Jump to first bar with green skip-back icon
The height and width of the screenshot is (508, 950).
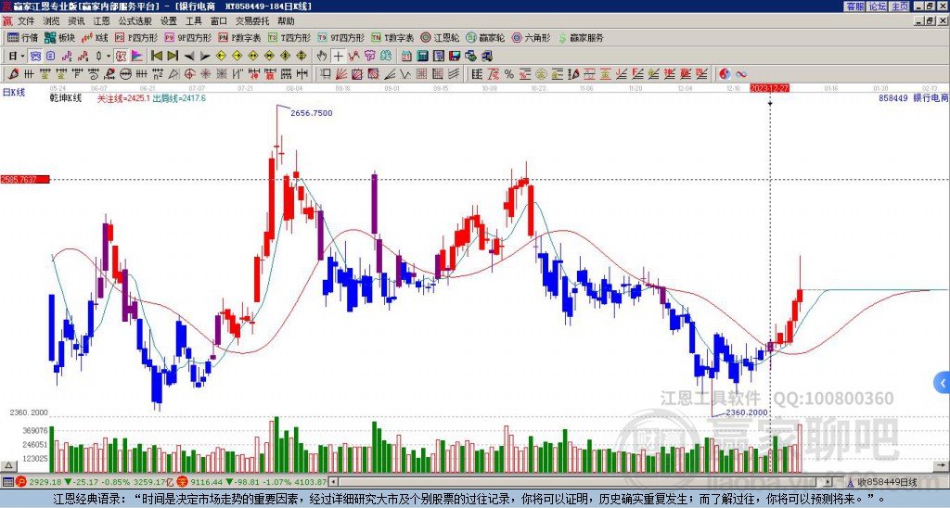point(156,57)
